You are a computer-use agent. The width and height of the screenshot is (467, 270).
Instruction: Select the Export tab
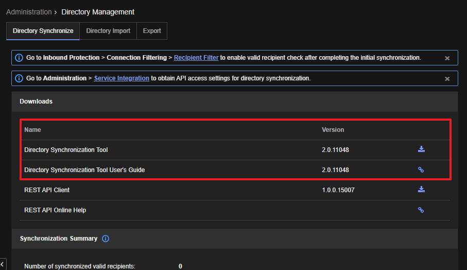[152, 31]
